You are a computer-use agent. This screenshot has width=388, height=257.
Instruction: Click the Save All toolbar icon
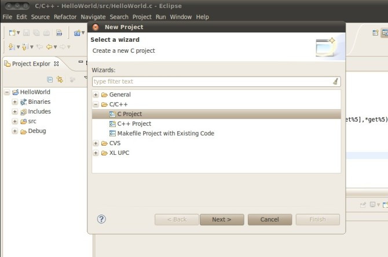pyautogui.click(x=36, y=32)
